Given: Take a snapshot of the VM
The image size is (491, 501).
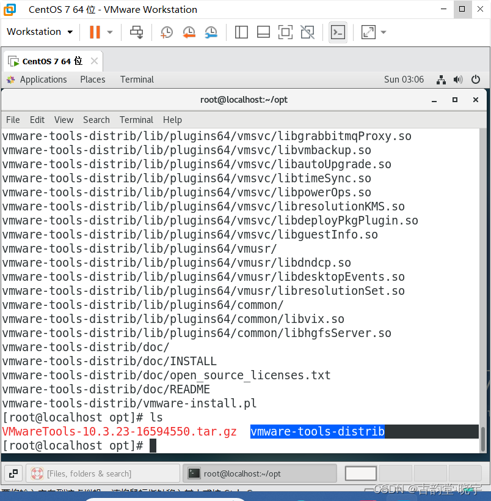Looking at the screenshot, I should coord(166,32).
